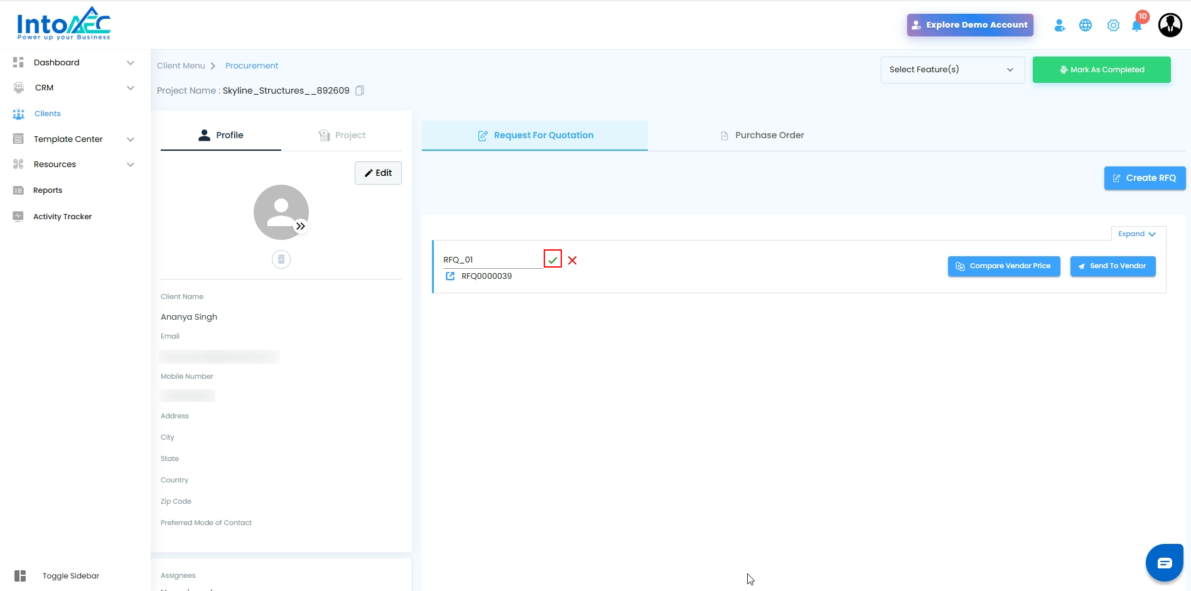Expand the RFQ row details

point(1138,234)
